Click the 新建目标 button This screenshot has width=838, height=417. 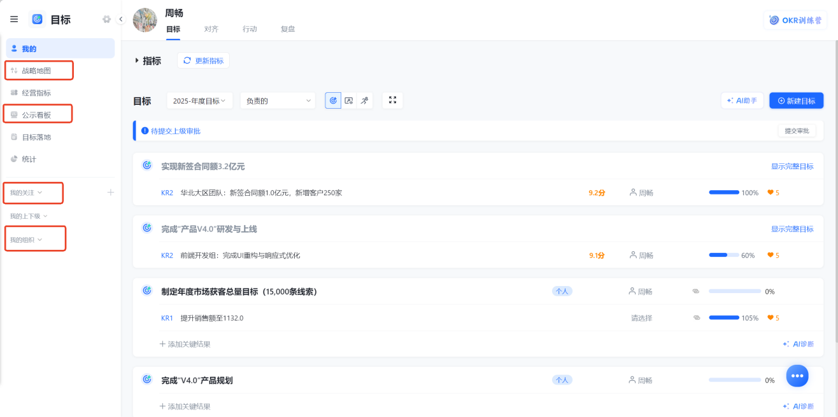click(x=796, y=100)
